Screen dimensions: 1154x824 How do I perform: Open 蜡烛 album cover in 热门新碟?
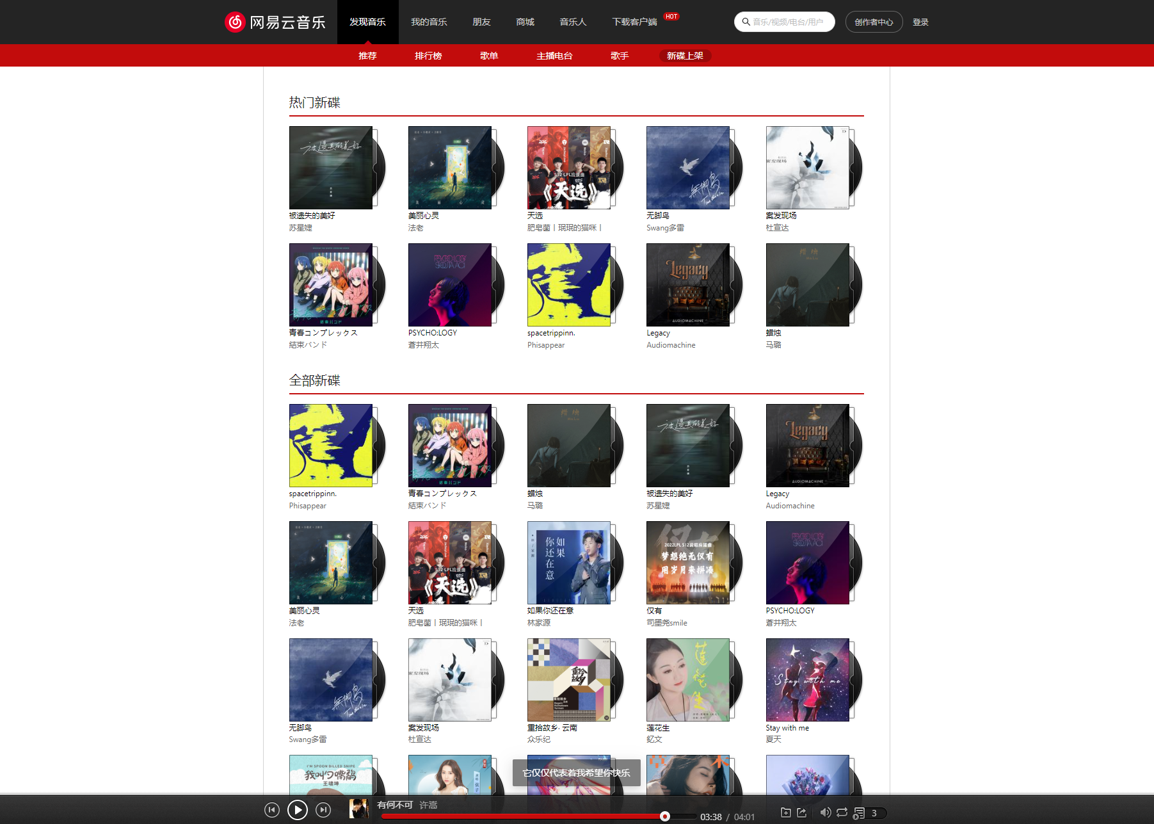tap(807, 285)
